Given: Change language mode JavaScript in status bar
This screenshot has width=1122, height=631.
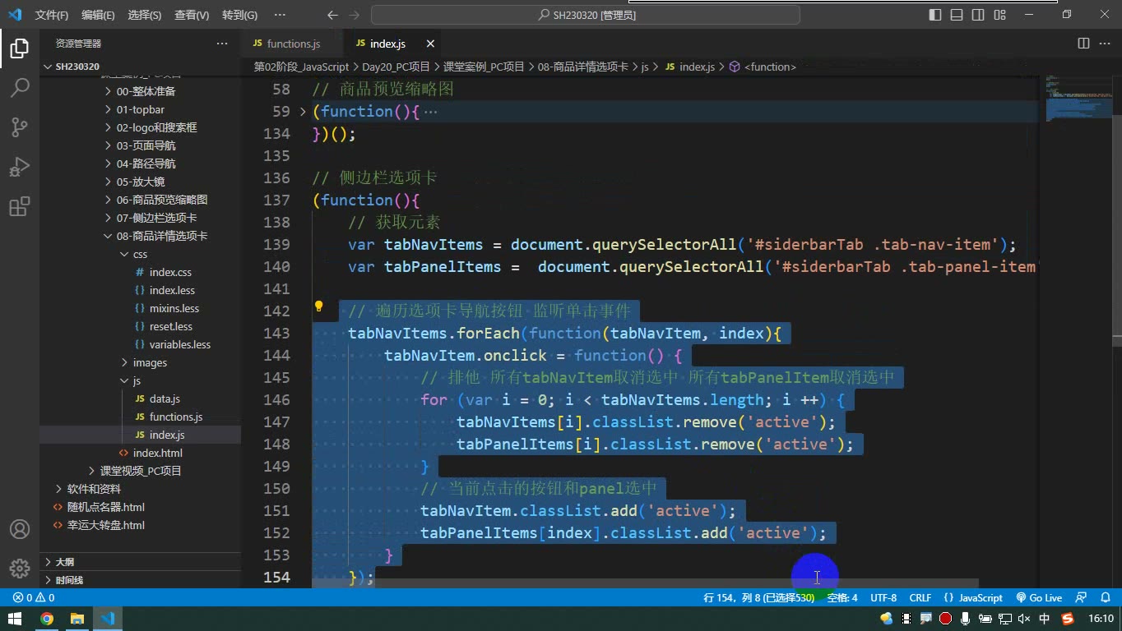Looking at the screenshot, I should [x=974, y=598].
